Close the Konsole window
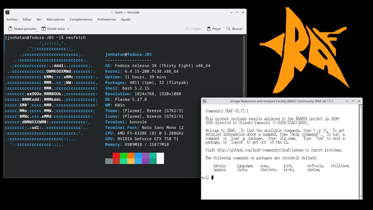 (x=243, y=12)
